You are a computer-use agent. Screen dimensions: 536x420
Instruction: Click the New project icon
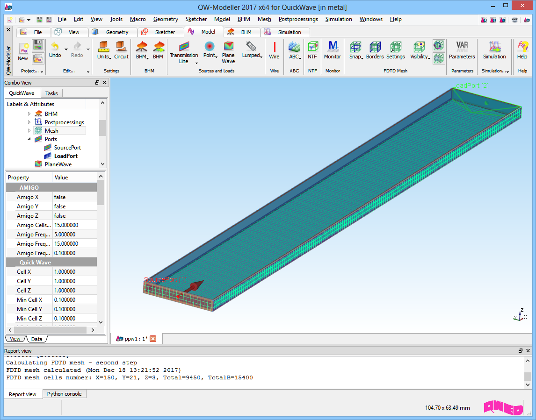pyautogui.click(x=23, y=49)
